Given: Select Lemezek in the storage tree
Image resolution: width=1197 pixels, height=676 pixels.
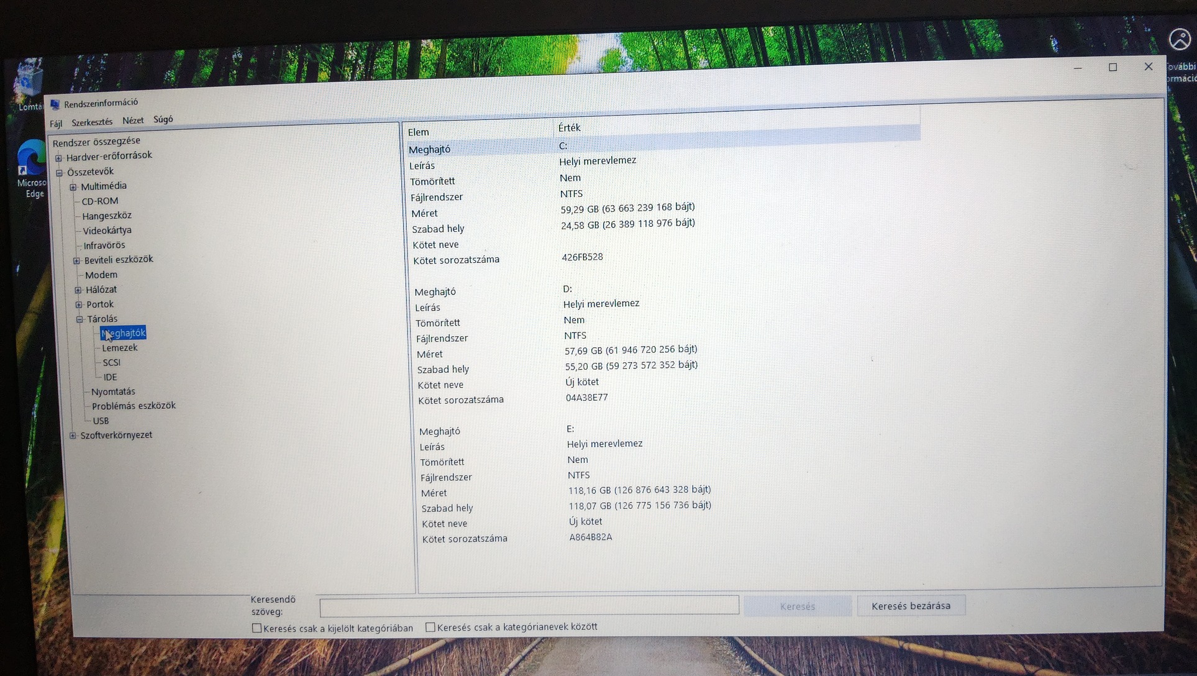Looking at the screenshot, I should (x=119, y=348).
